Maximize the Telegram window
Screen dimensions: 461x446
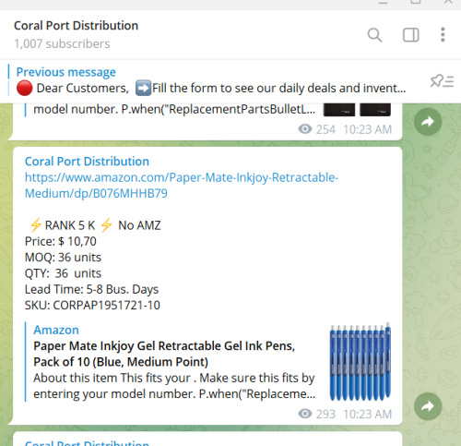(416, 2)
